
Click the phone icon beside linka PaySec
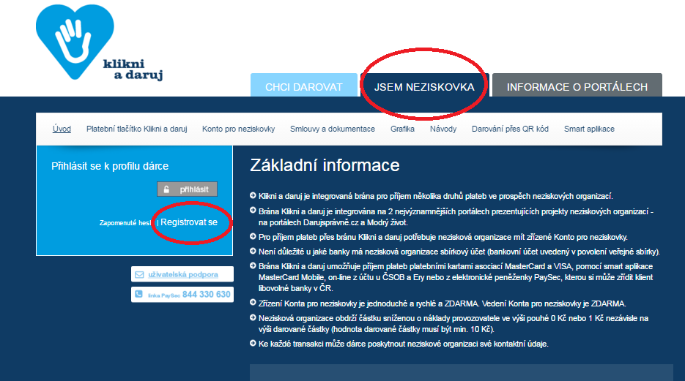click(x=139, y=294)
